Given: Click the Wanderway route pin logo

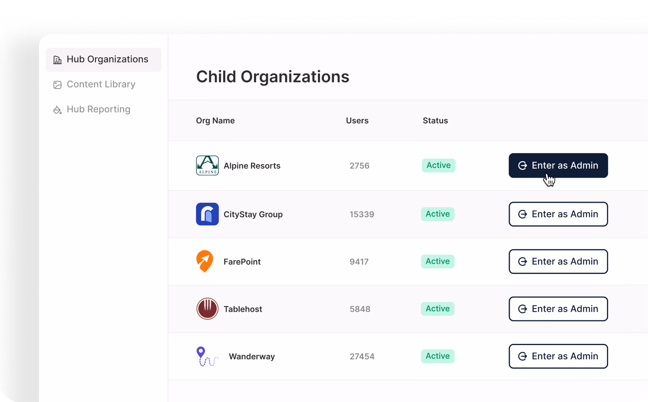Looking at the screenshot, I should point(207,356).
